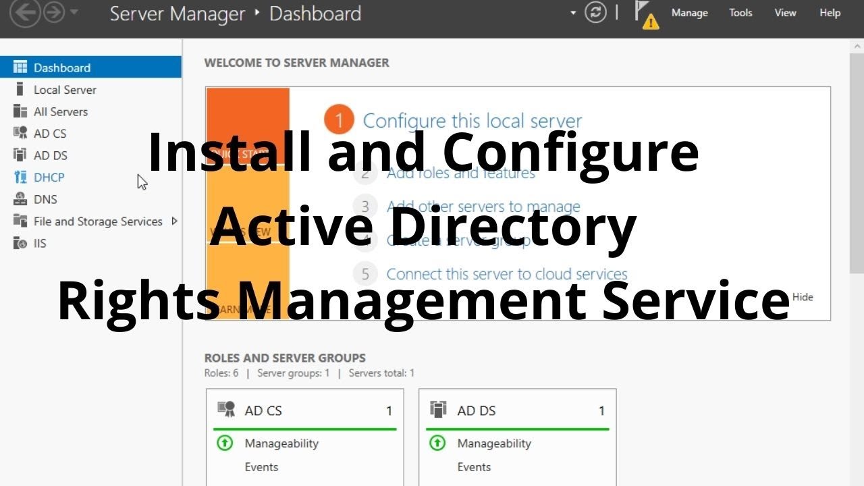The image size is (864, 486).
Task: Click the AD DS icon in sidebar
Action: tap(20, 155)
